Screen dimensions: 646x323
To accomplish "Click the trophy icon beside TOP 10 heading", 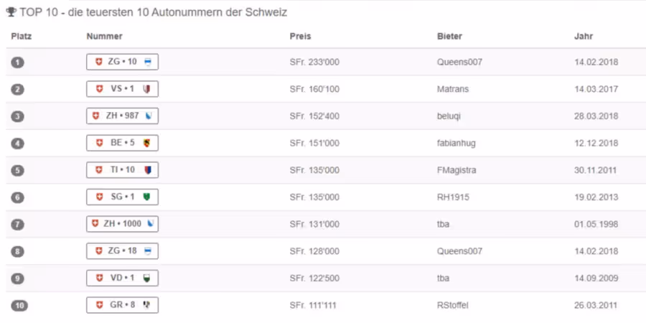I will click(x=11, y=12).
